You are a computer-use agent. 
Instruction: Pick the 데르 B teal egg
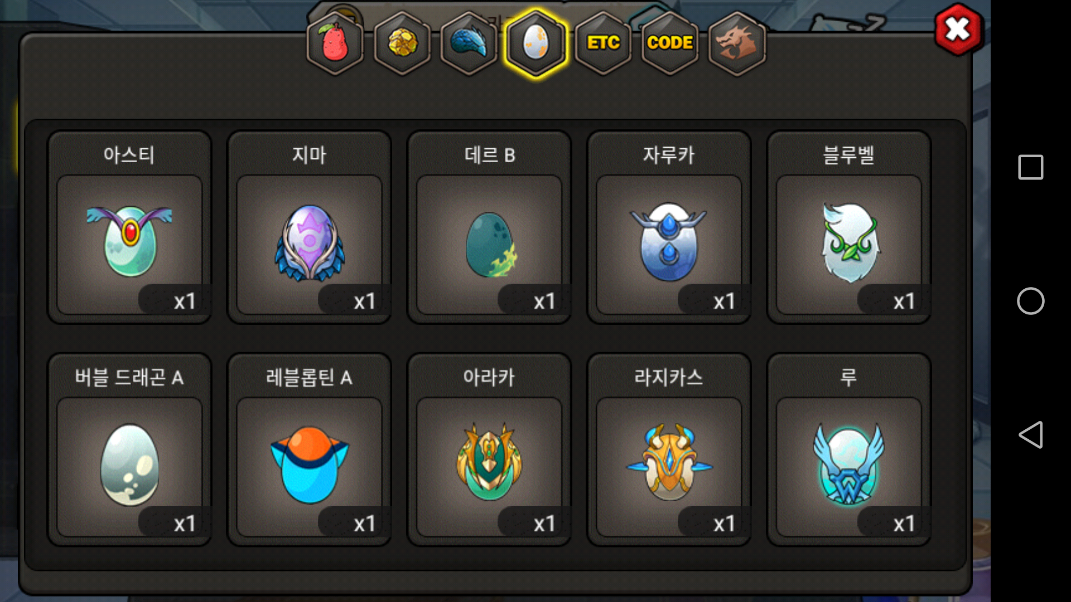(489, 227)
